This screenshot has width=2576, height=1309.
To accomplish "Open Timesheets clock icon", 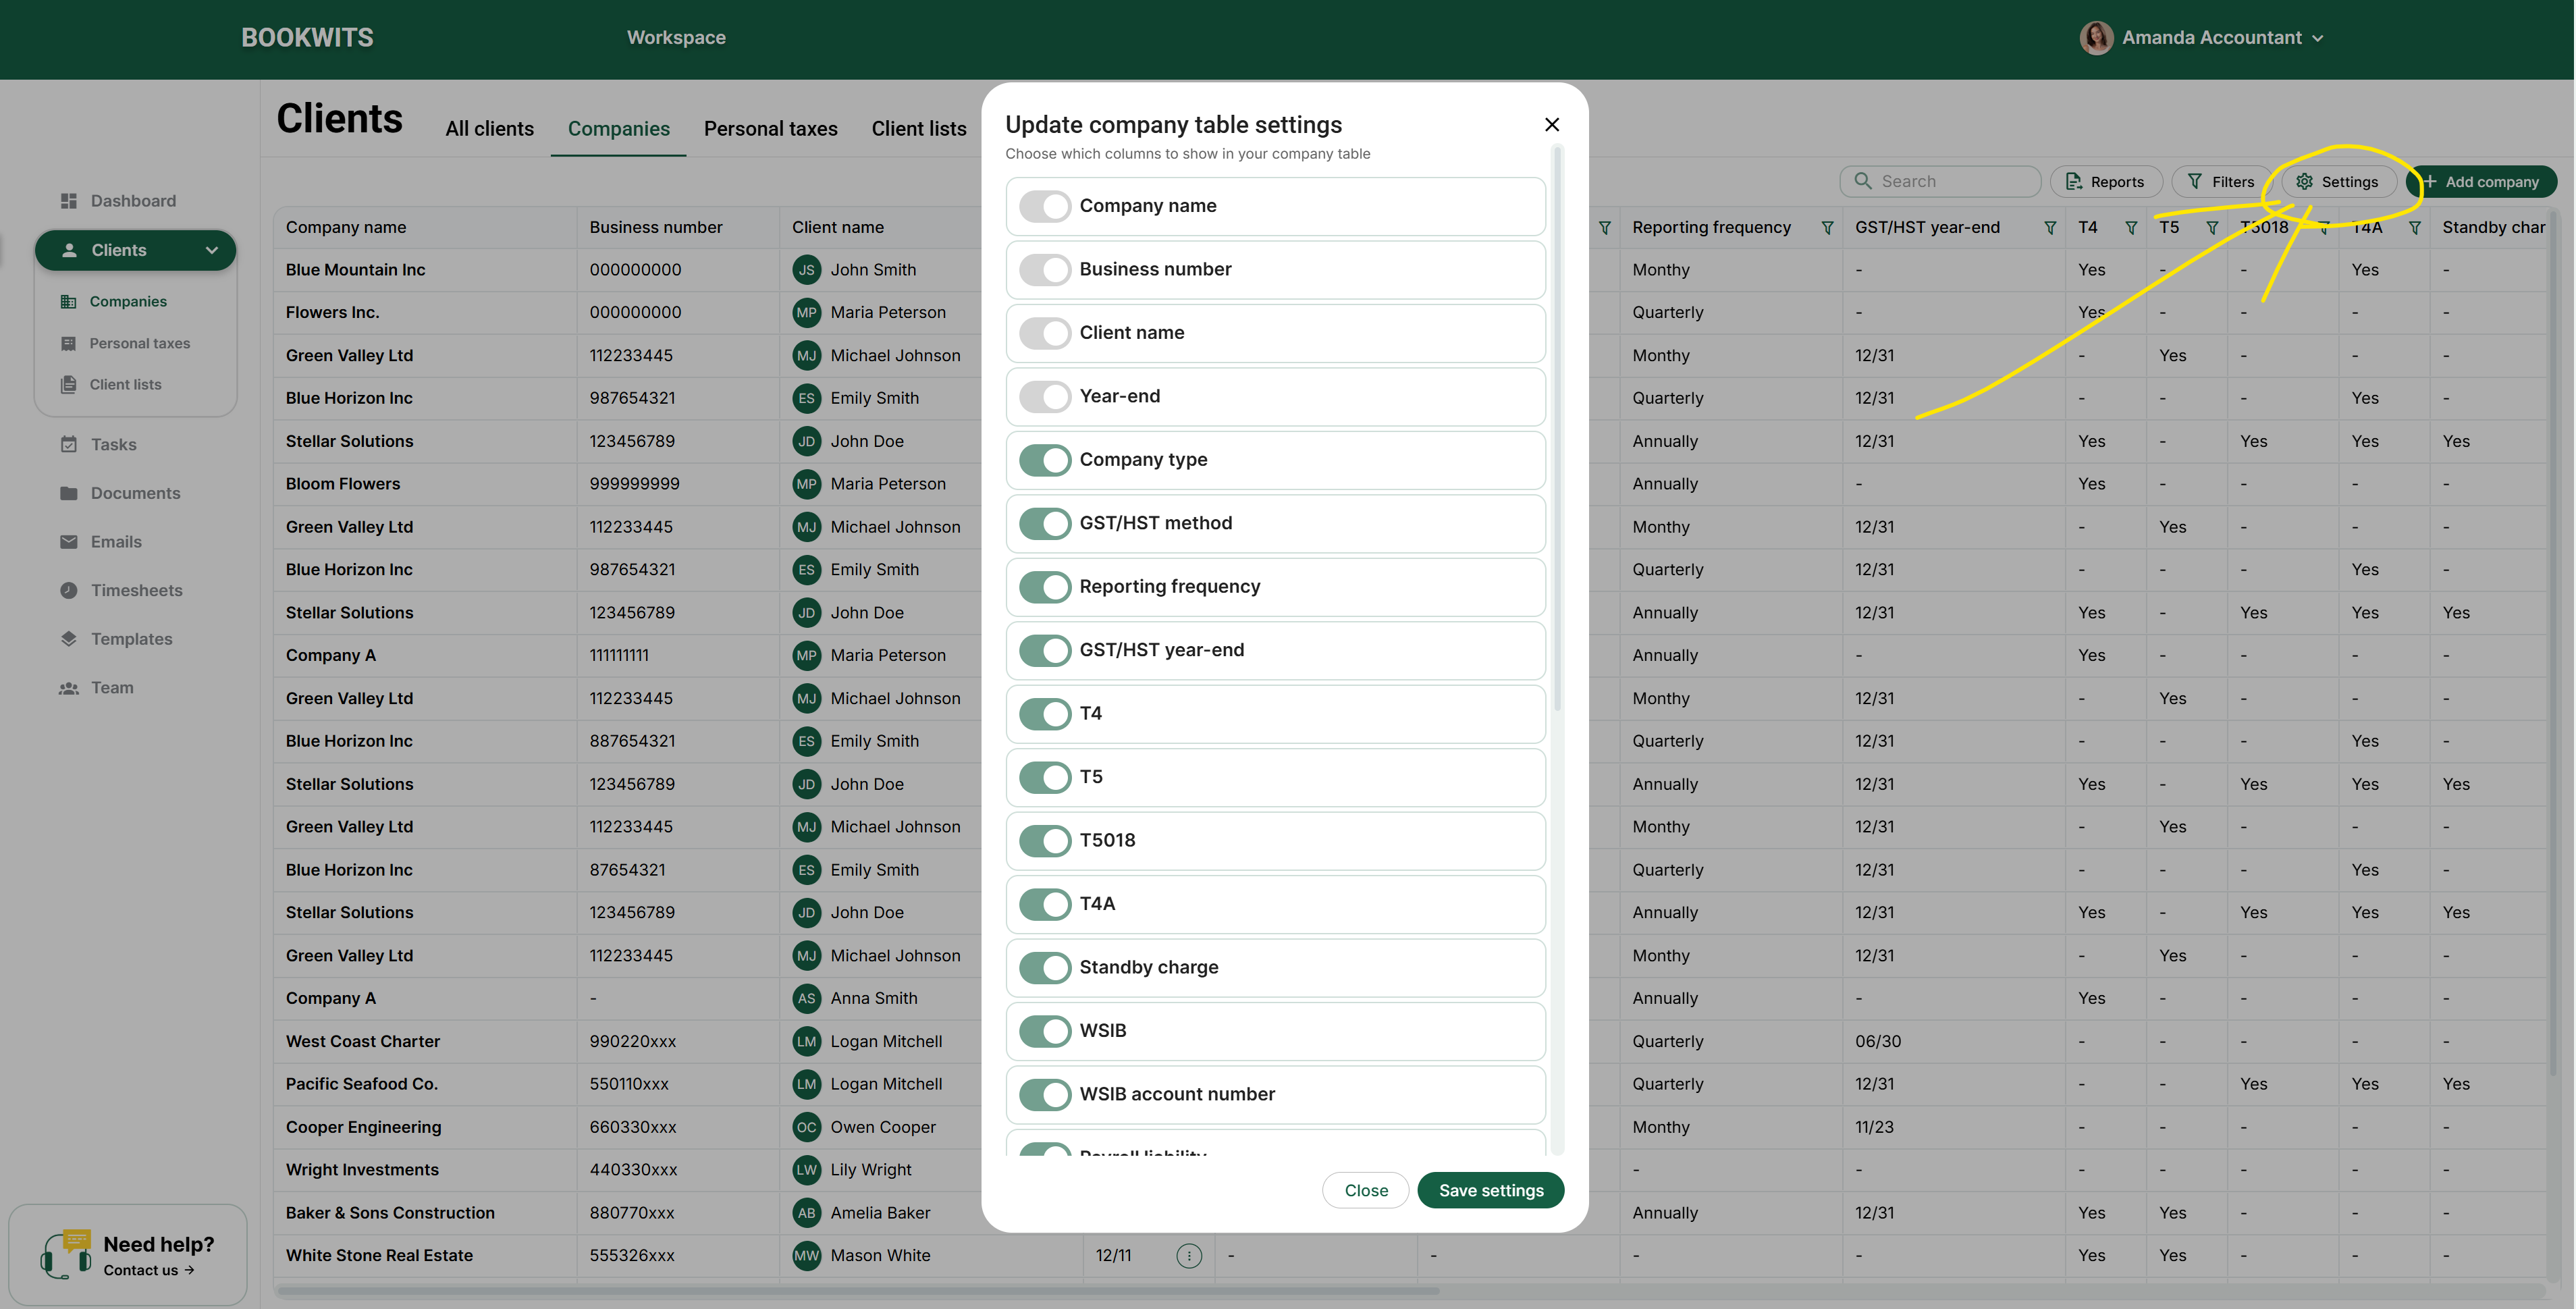I will pos(68,590).
